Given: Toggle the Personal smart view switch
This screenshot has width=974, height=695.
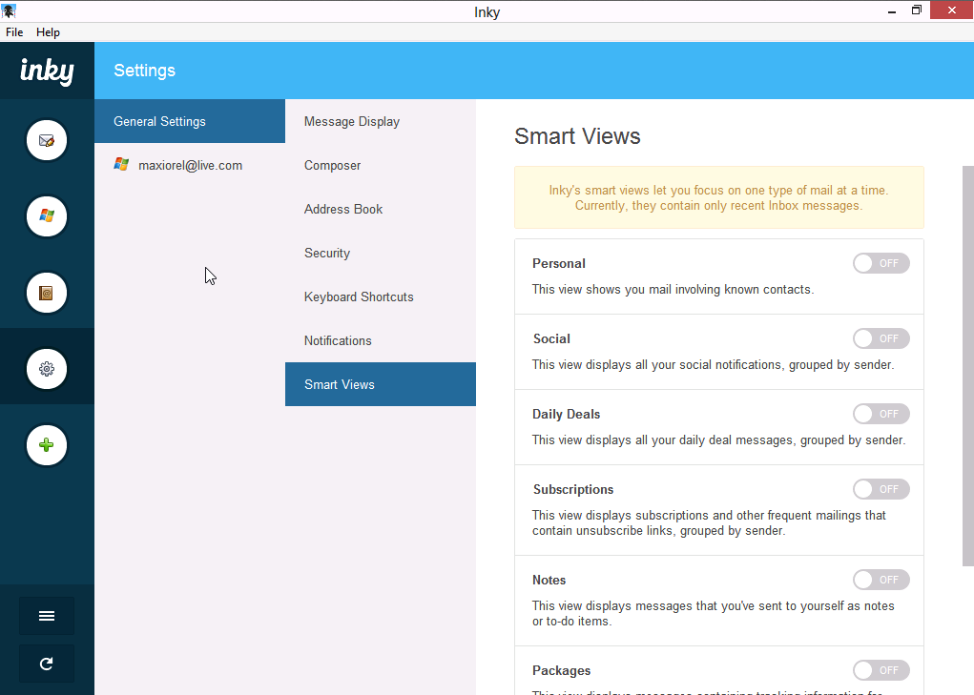Looking at the screenshot, I should [881, 263].
